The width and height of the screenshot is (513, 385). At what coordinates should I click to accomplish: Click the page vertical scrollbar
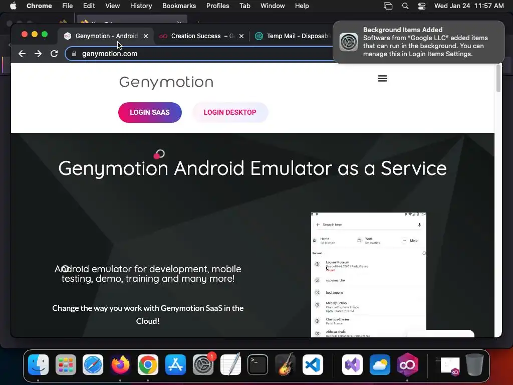[498, 79]
